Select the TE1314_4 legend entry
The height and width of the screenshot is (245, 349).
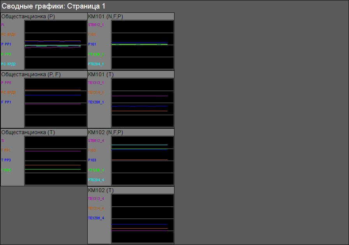pos(96,208)
